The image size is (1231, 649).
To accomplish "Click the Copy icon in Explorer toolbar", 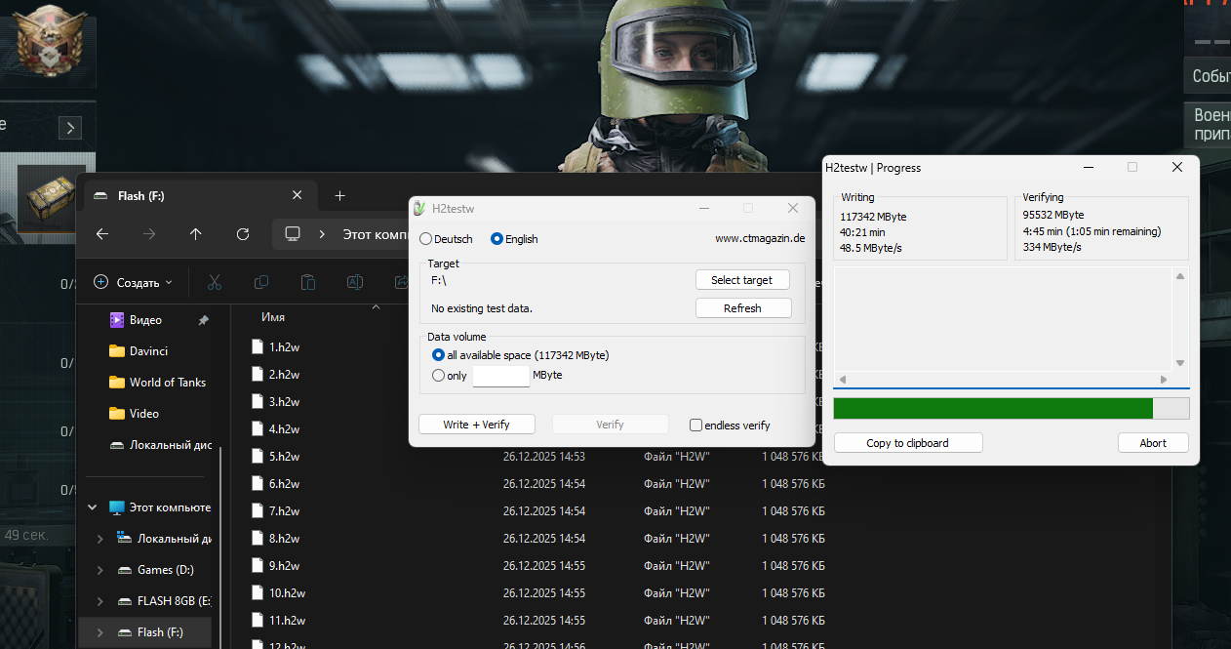I will [x=261, y=282].
